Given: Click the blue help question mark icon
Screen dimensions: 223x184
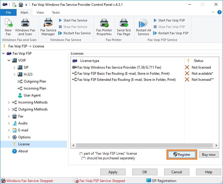Looking at the screenshot, I should [220, 12].
